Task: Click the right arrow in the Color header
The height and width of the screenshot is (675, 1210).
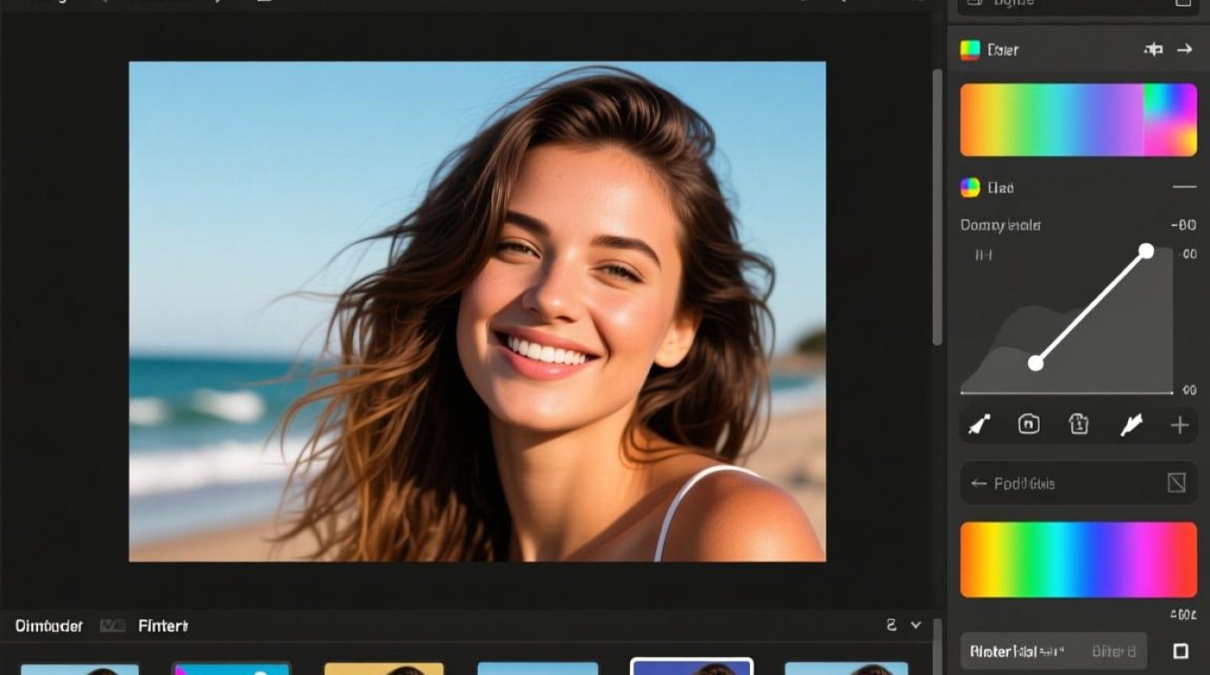Action: (x=1184, y=49)
